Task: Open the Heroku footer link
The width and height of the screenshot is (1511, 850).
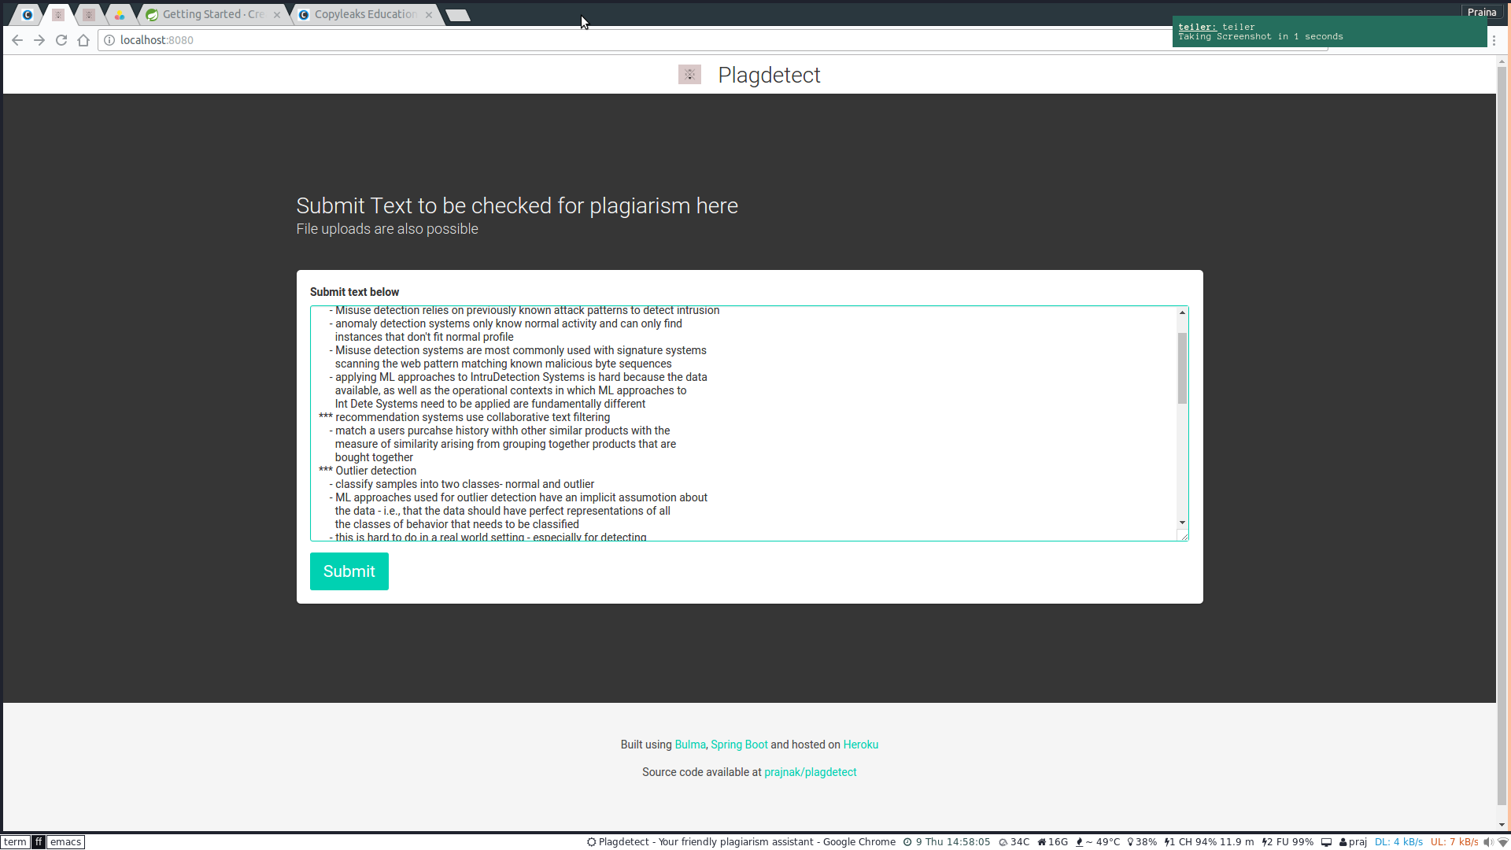Action: click(860, 745)
